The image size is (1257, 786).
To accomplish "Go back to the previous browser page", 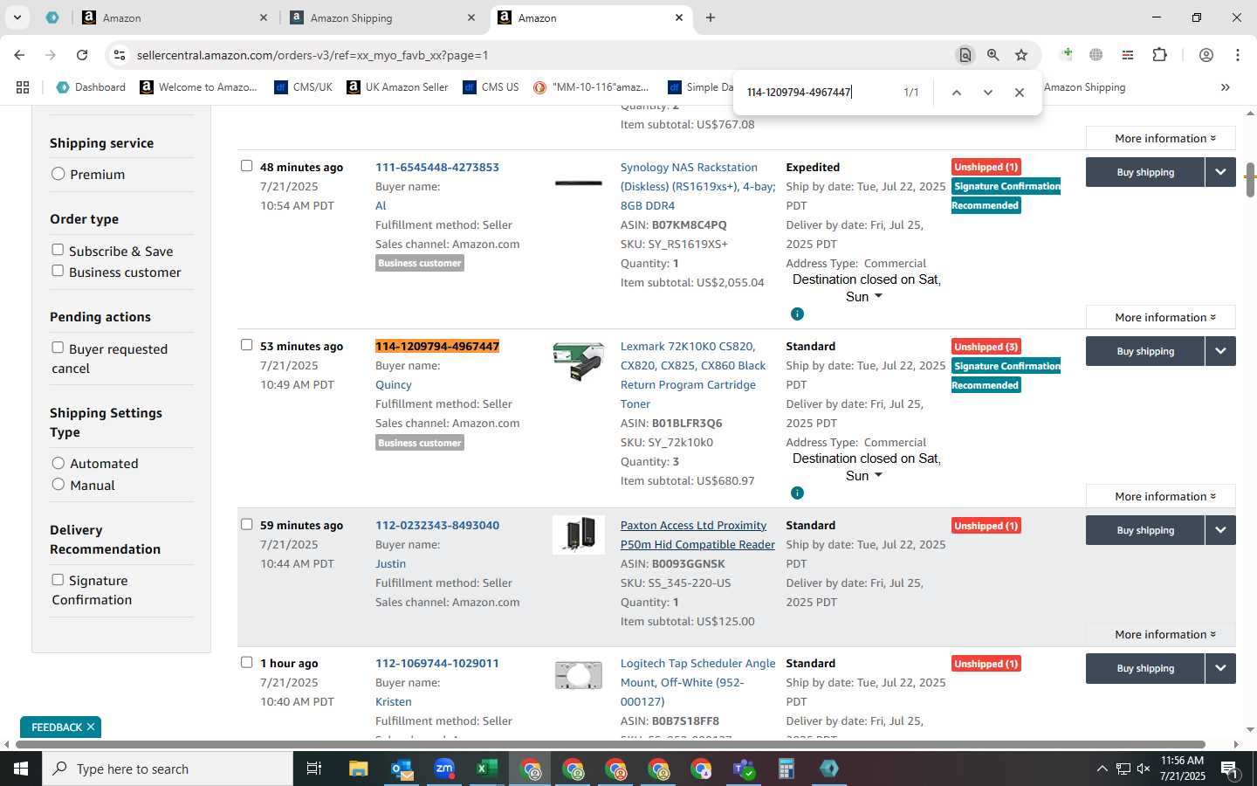I will point(19,55).
